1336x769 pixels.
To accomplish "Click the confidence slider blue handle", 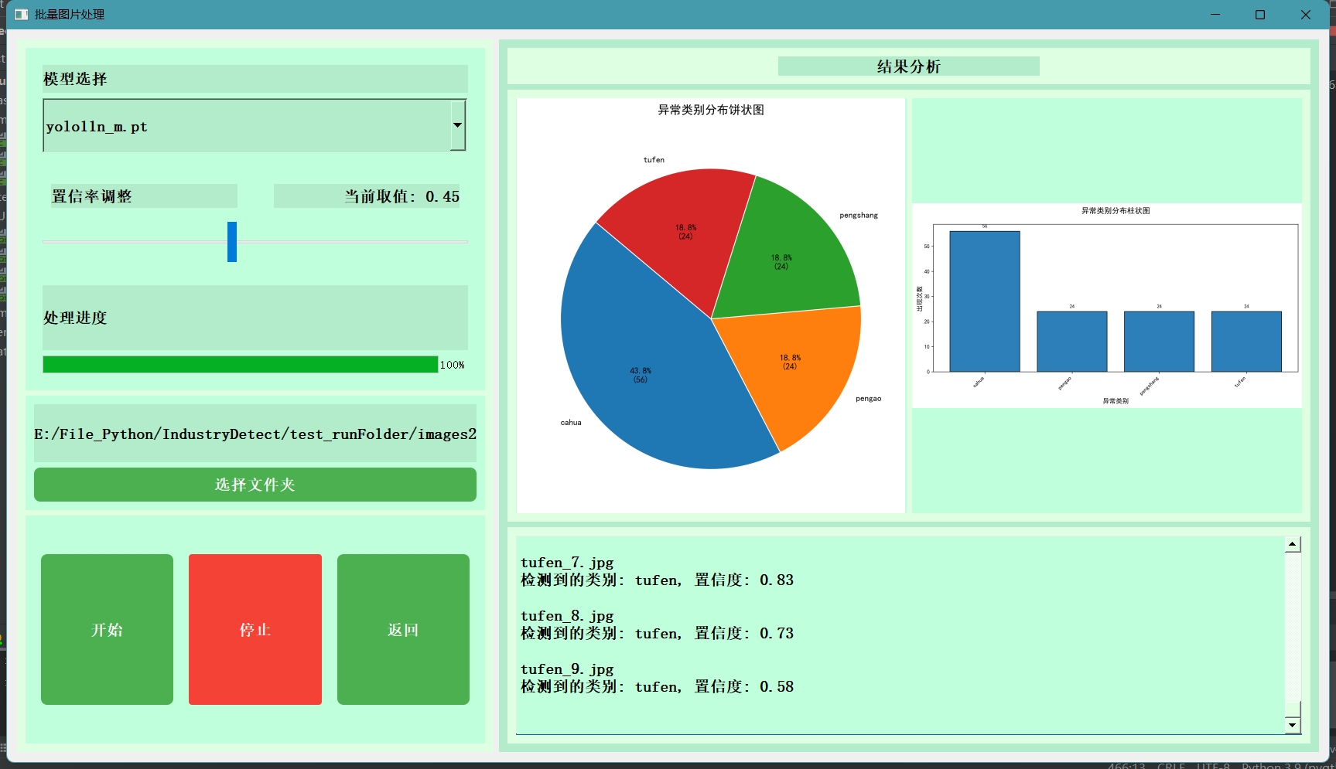I will tap(232, 242).
